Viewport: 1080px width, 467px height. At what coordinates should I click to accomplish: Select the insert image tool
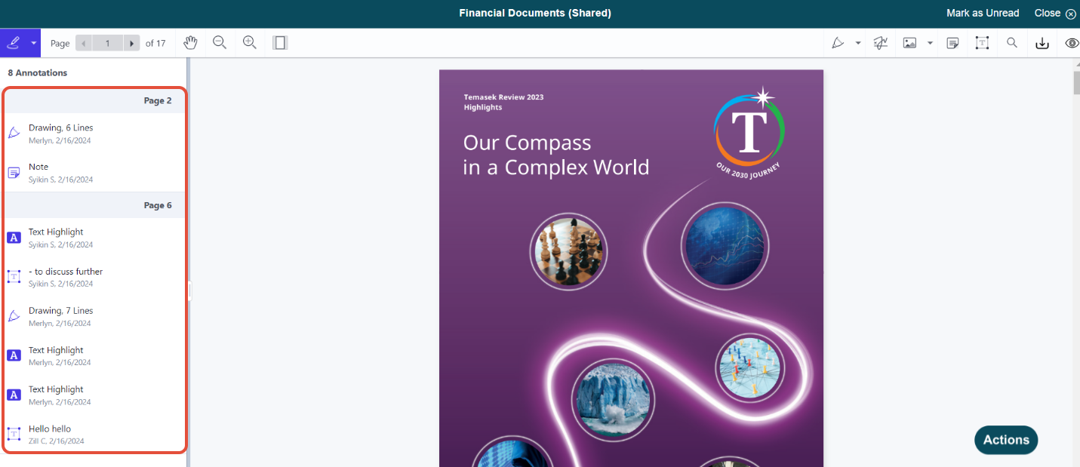pyautogui.click(x=909, y=43)
